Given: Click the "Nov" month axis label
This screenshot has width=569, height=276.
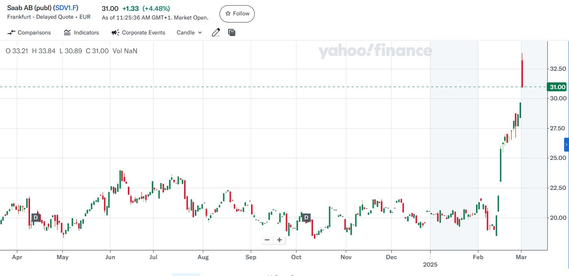Looking at the screenshot, I should 346,257.
